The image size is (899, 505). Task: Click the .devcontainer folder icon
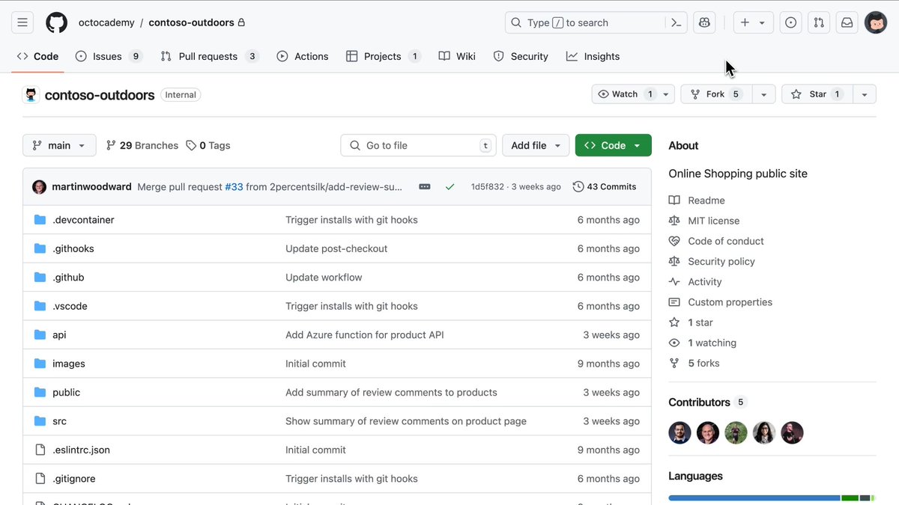pos(40,220)
